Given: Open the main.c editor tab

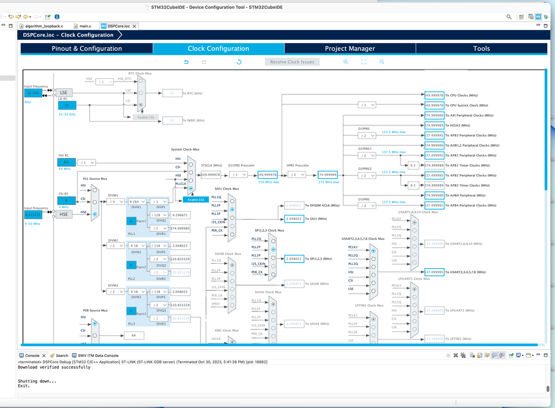Looking at the screenshot, I should pyautogui.click(x=82, y=26).
